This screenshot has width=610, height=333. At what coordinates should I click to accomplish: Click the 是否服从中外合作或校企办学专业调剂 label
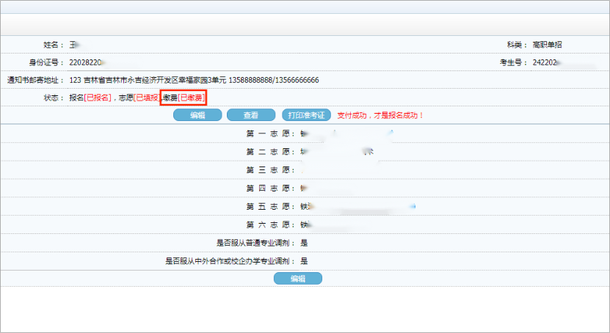pyautogui.click(x=230, y=261)
